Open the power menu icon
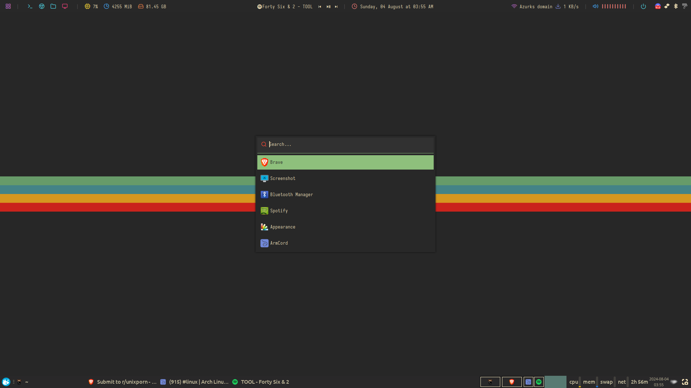 [x=643, y=6]
